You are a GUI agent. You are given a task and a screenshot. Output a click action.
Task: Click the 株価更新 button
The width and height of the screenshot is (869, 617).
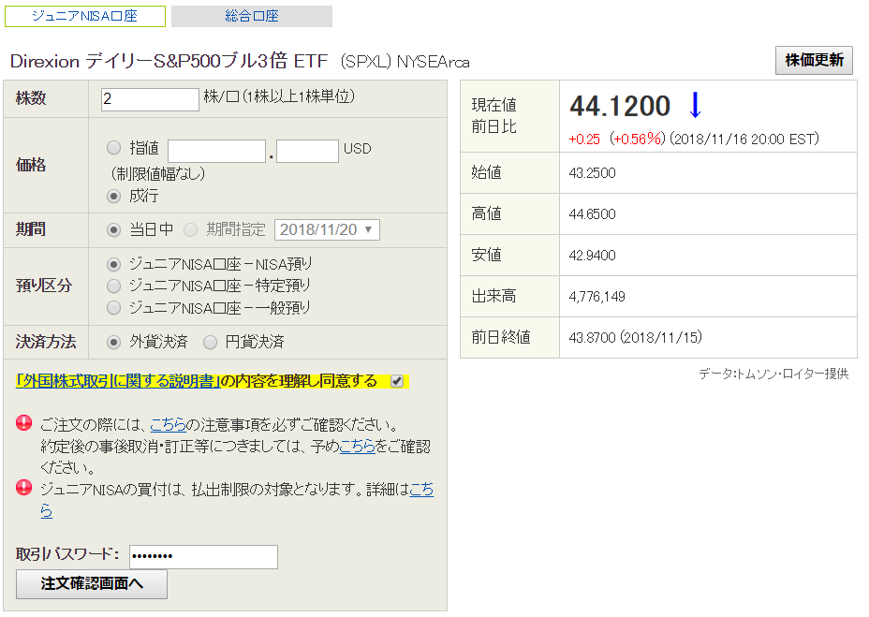click(814, 60)
